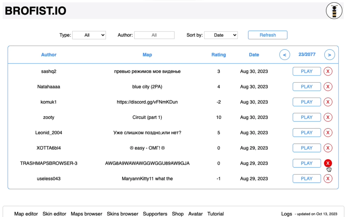This screenshot has height=217, width=347.
Task: Play zooty's Circuit (part 1) map
Action: pos(307,117)
